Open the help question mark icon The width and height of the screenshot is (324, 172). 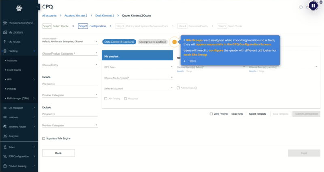[301, 7]
